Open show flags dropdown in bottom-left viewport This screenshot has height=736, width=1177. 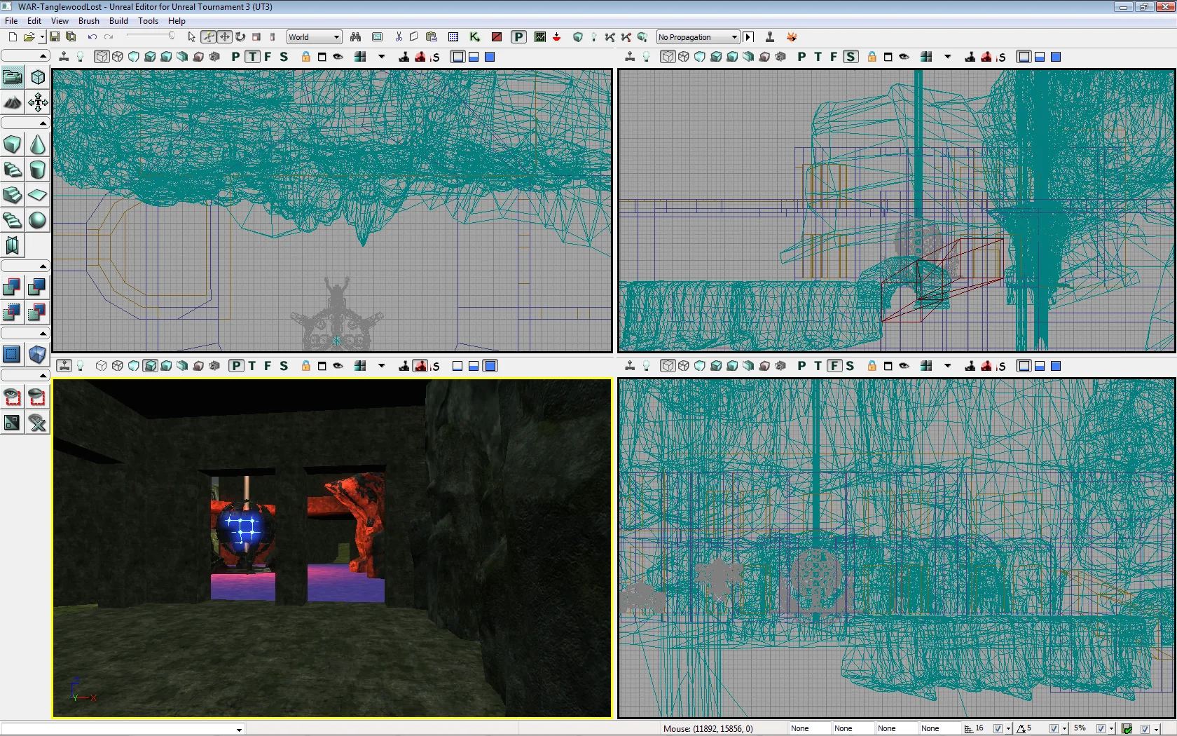382,366
